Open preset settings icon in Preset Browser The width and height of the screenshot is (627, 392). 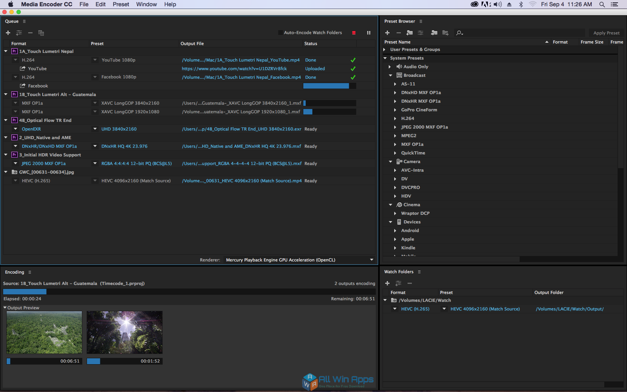tap(420, 33)
